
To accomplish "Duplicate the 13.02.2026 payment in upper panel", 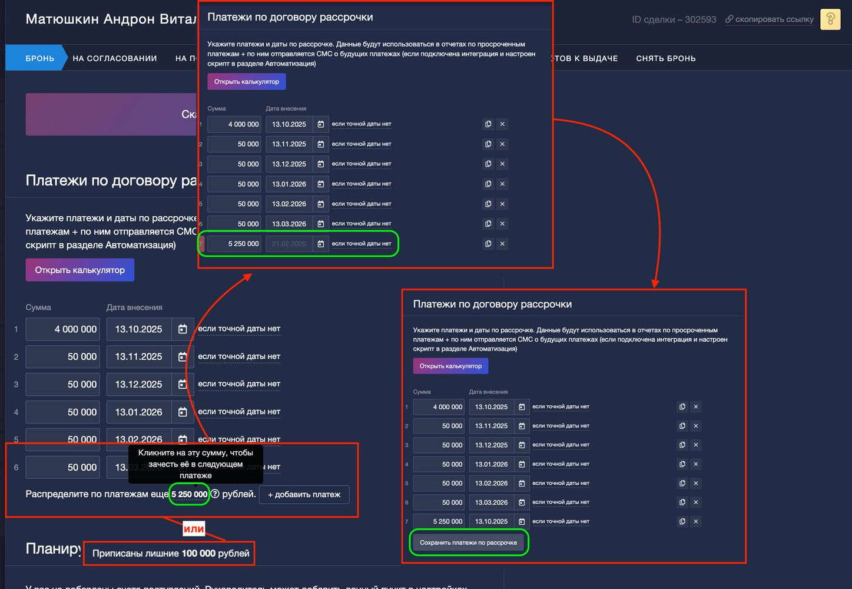I will tap(488, 204).
